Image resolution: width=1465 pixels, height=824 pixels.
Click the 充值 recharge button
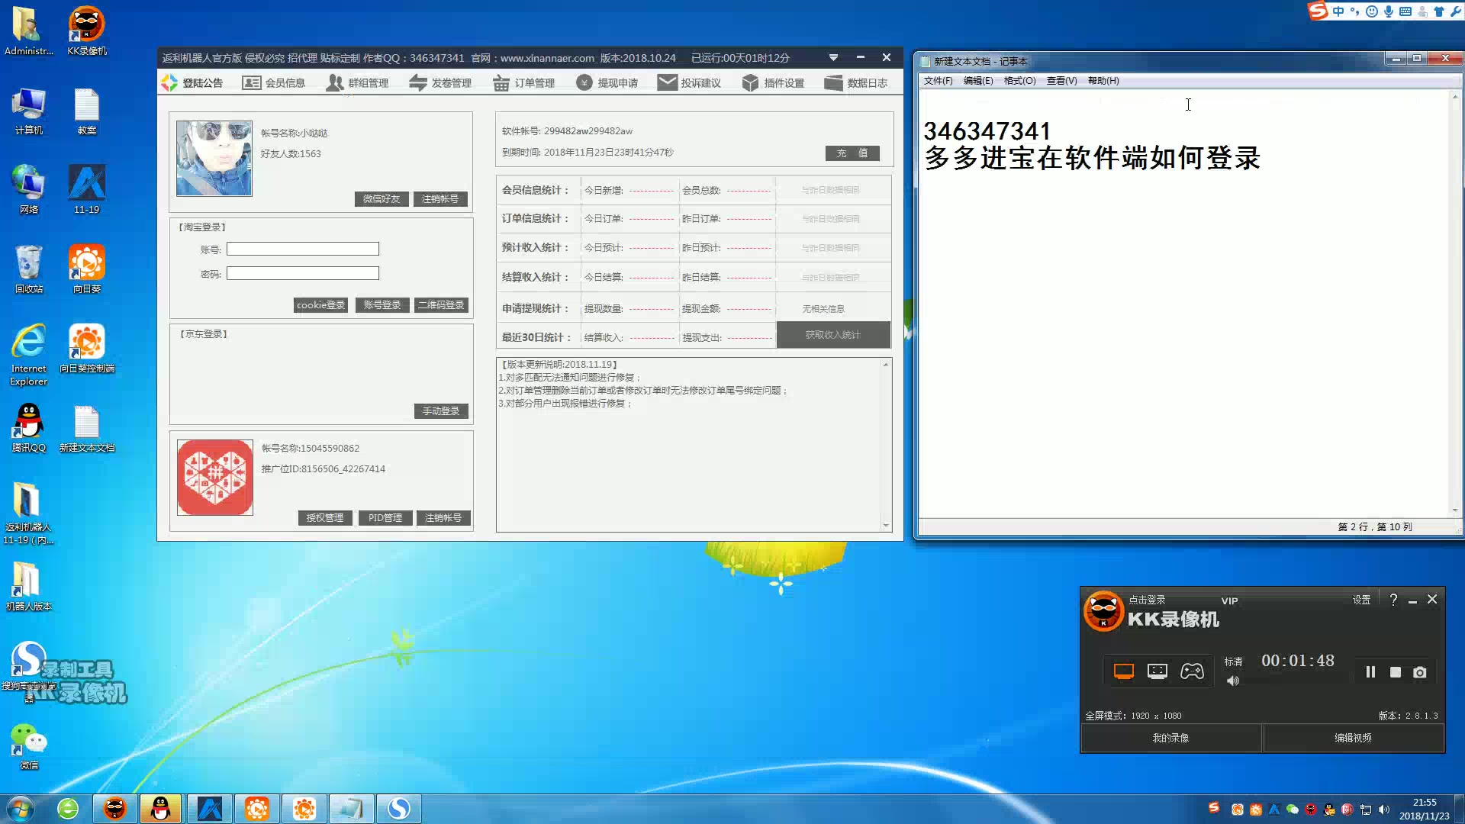[852, 153]
